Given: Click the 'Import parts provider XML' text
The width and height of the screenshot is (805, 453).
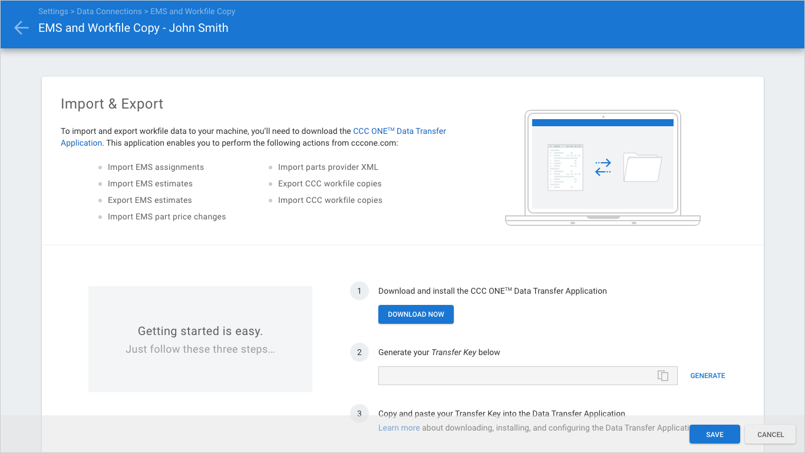Looking at the screenshot, I should click(328, 167).
